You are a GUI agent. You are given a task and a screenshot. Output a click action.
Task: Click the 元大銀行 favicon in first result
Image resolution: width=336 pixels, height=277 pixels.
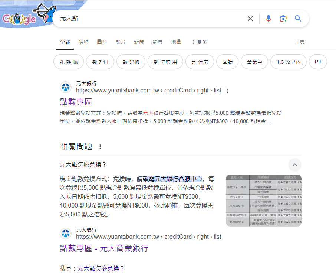pyautogui.click(x=66, y=87)
